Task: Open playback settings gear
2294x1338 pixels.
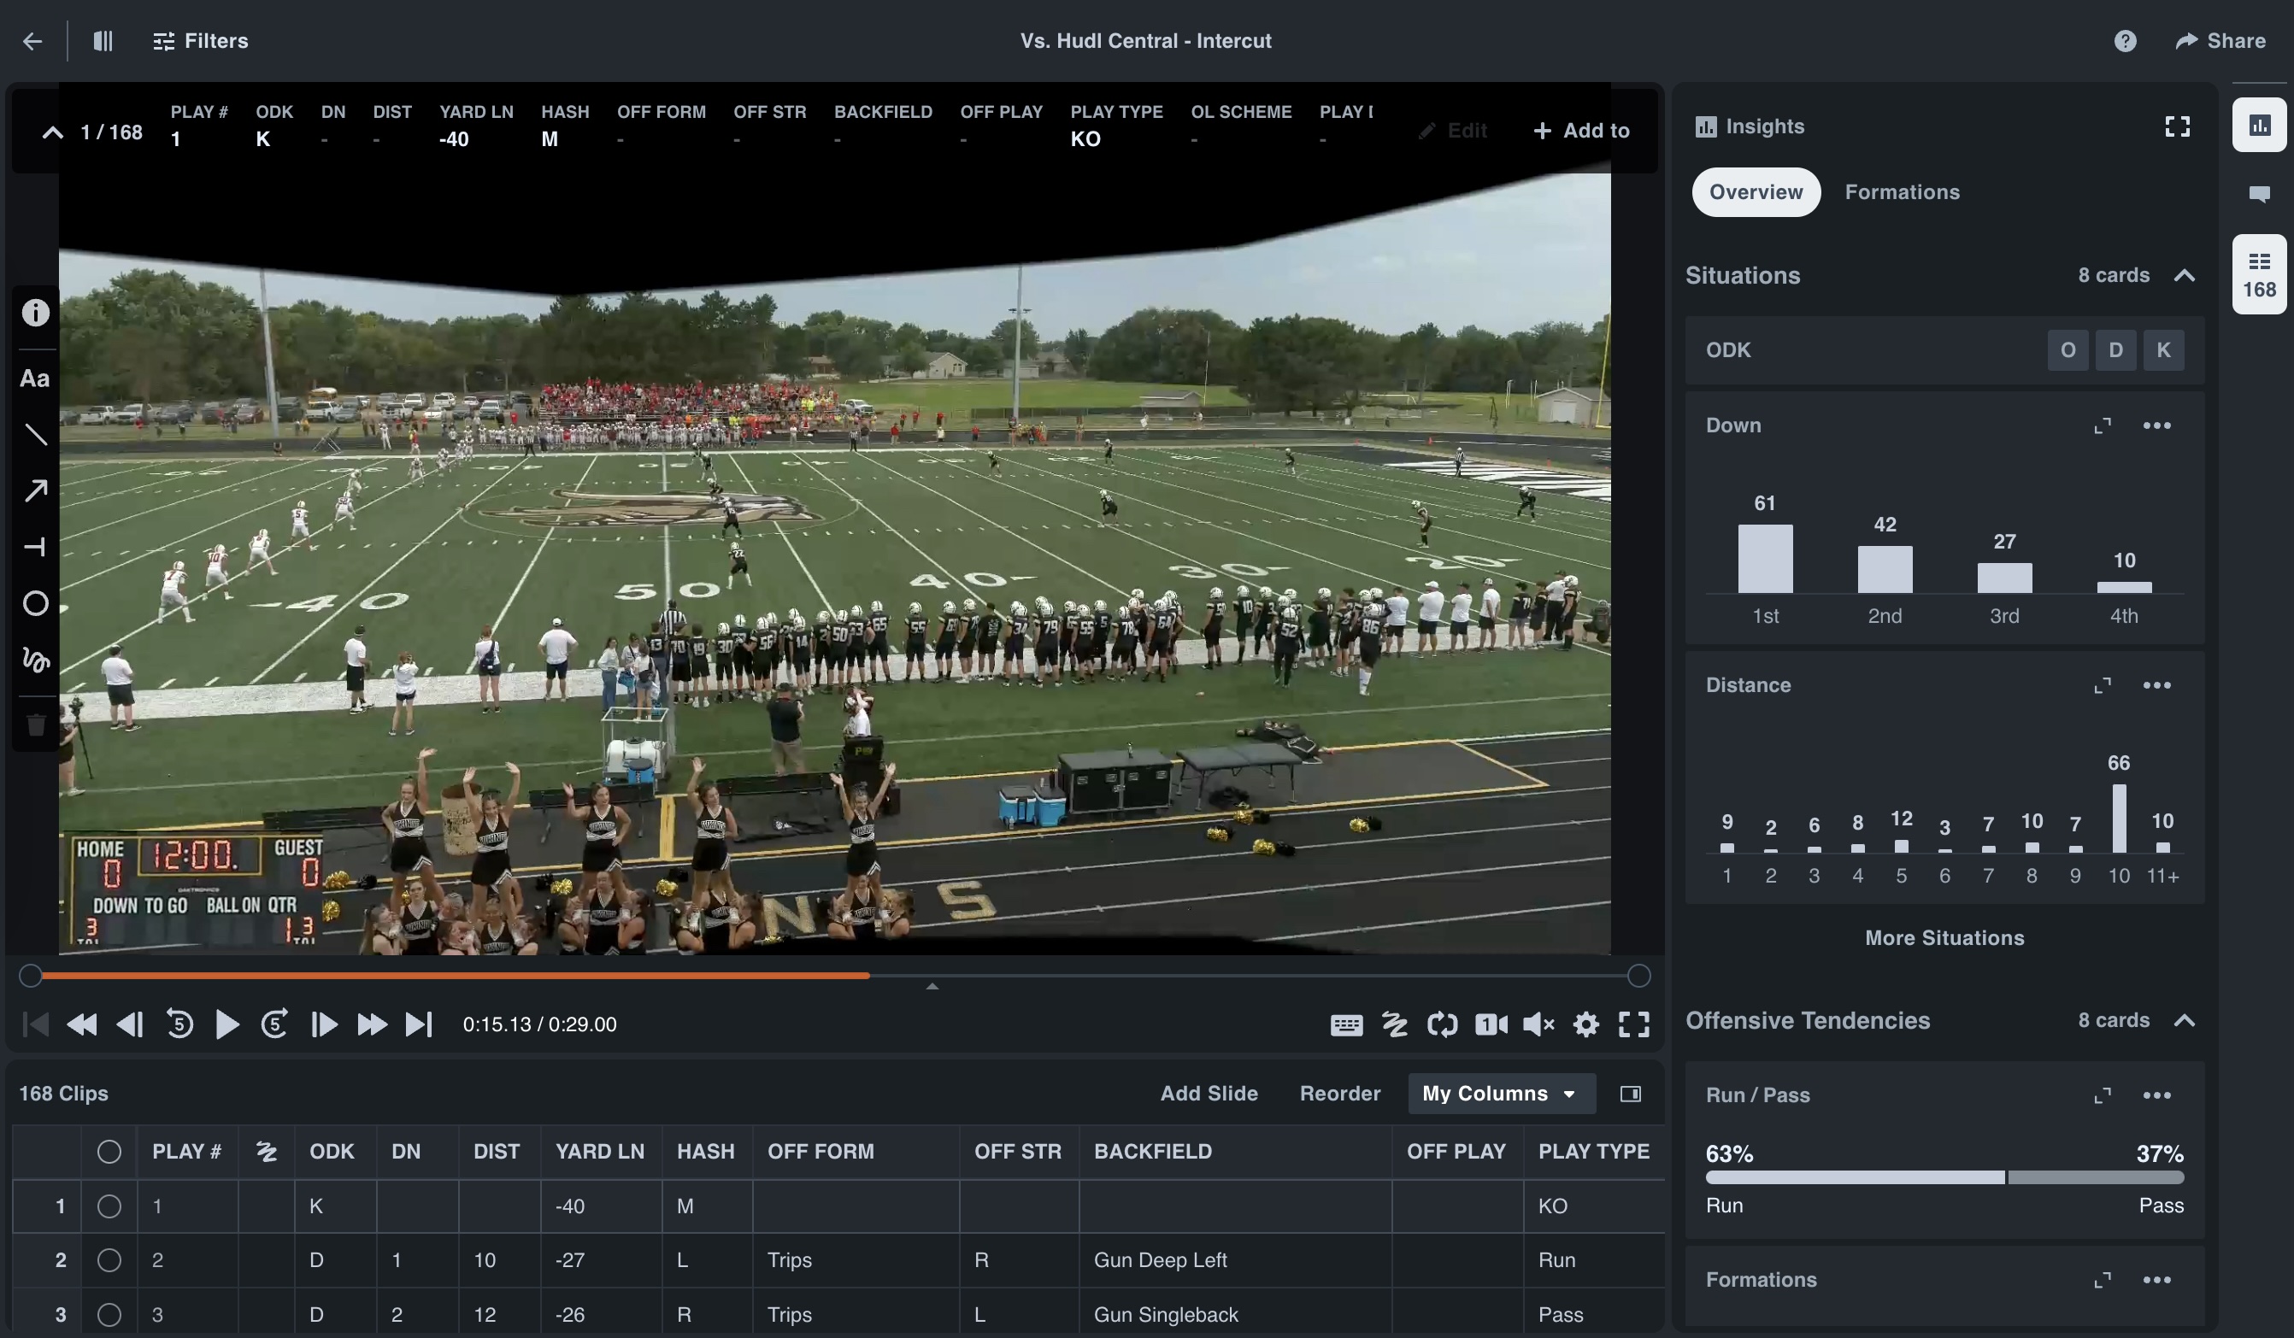Action: (1586, 1025)
